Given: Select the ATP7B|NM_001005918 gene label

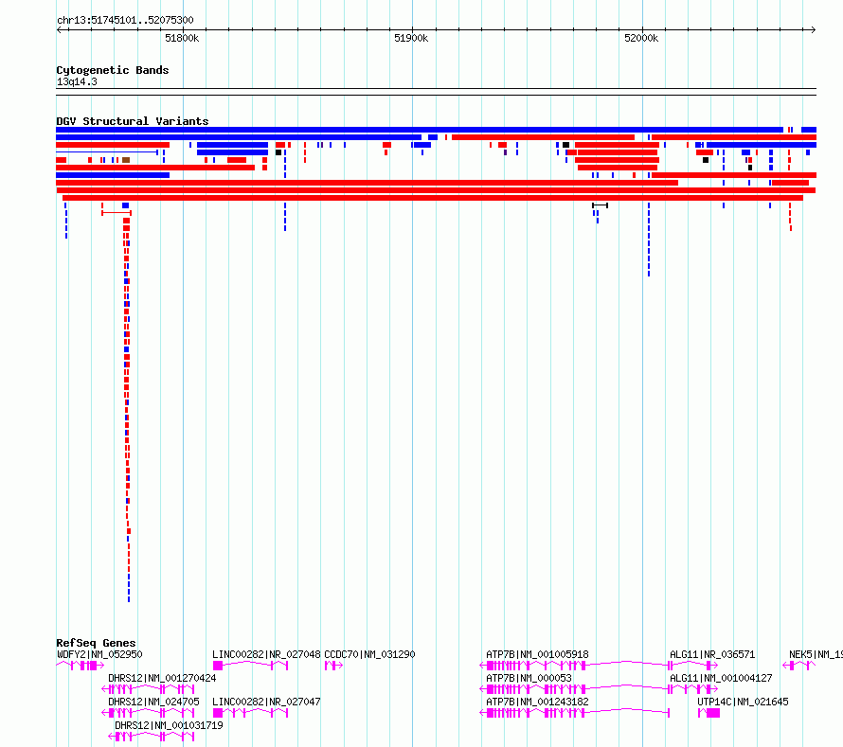Looking at the screenshot, I should tap(538, 654).
